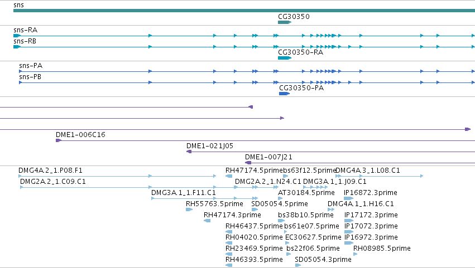Click the IP16972.3prime EST label
The image size is (475, 268).
[x=371, y=237]
